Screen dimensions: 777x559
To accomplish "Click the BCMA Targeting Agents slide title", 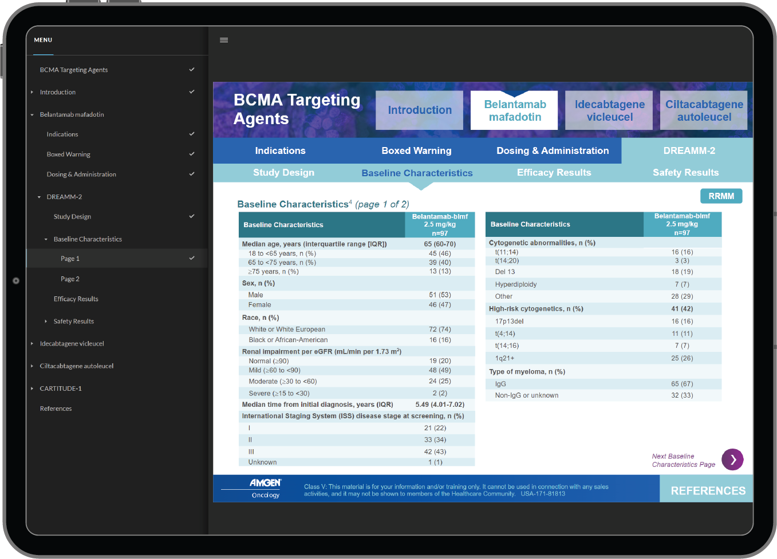I will click(297, 109).
